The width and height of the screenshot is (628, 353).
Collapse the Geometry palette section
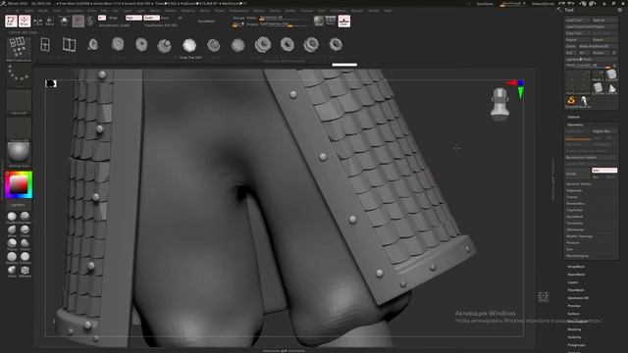(x=575, y=125)
